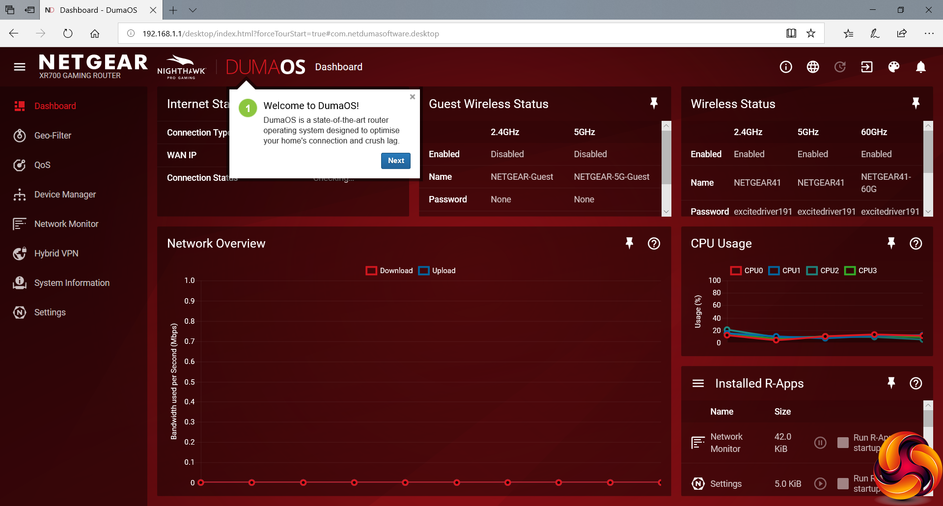This screenshot has height=506, width=943.
Task: Open notifications bell
Action: point(921,67)
